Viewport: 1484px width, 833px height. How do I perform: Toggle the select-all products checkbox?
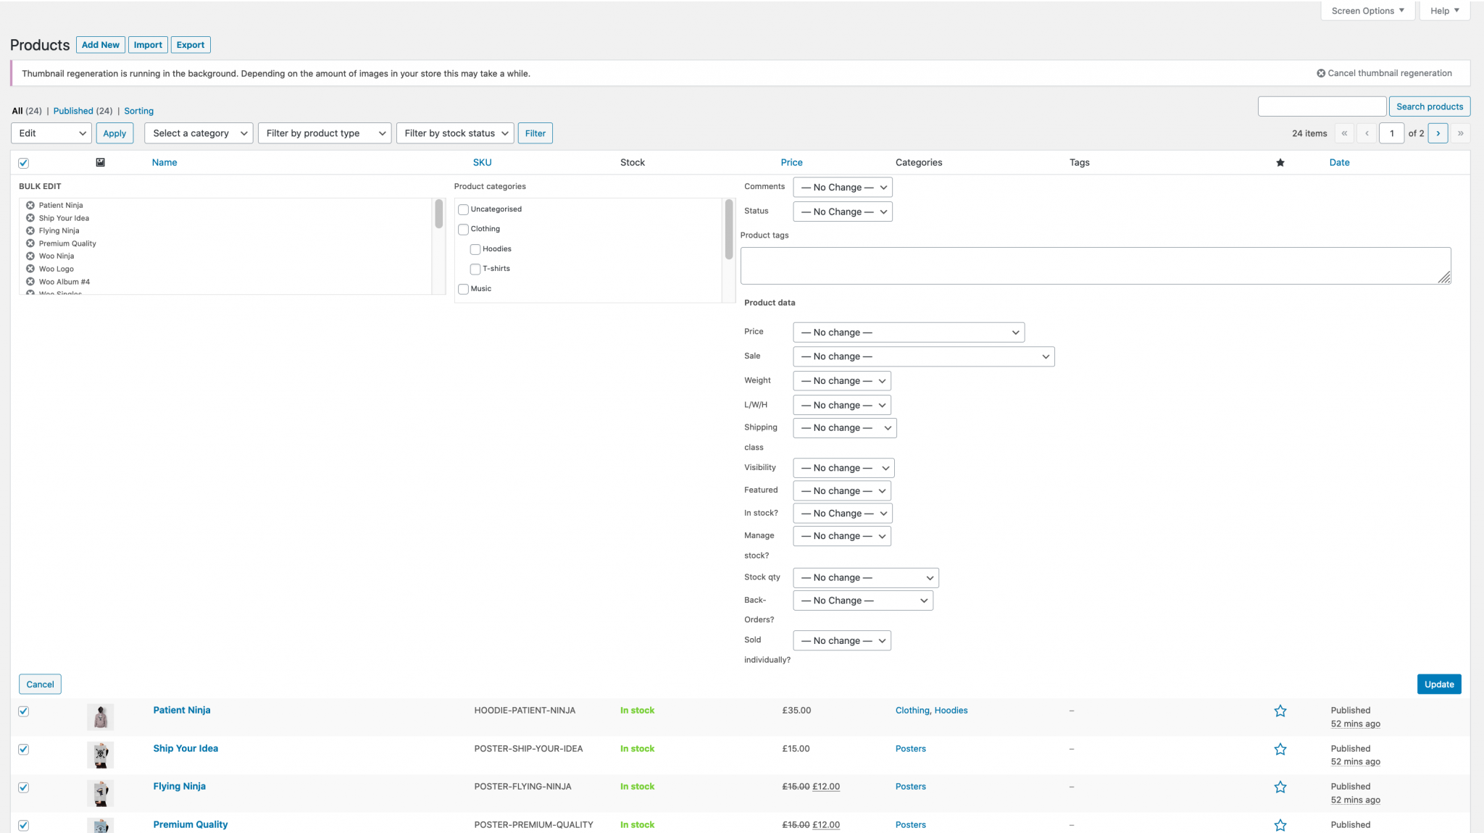pyautogui.click(x=23, y=163)
